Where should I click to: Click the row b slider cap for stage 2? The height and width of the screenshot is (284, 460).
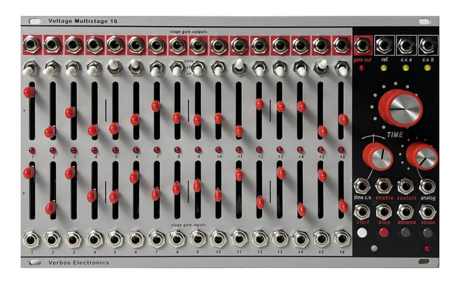tap(51, 207)
